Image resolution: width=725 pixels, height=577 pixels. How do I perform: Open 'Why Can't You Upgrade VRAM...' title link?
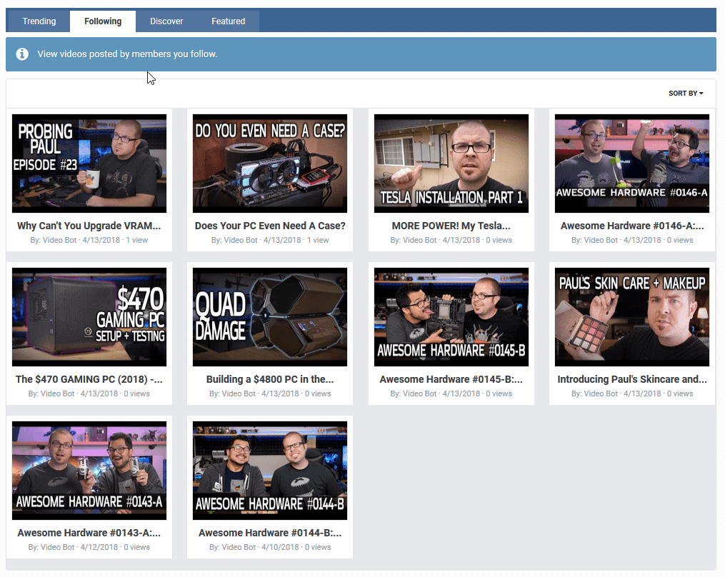coord(89,226)
